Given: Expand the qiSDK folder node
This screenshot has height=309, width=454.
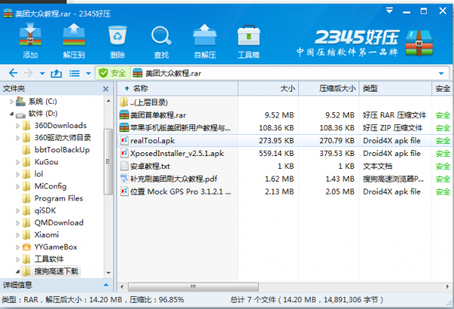Looking at the screenshot, I should click(17, 211).
